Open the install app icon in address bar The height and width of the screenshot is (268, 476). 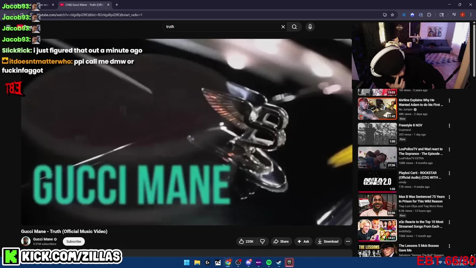pyautogui.click(x=385, y=15)
